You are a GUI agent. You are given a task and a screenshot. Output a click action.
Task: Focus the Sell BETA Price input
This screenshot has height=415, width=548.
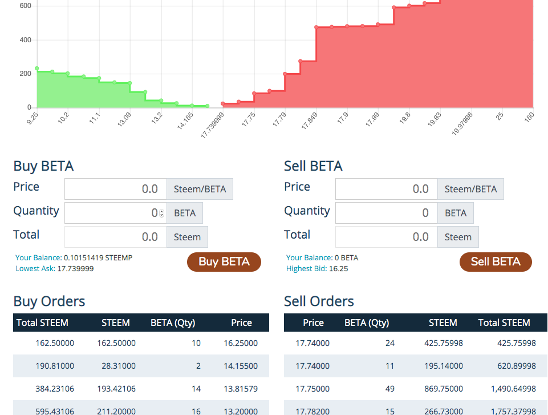[x=387, y=189]
